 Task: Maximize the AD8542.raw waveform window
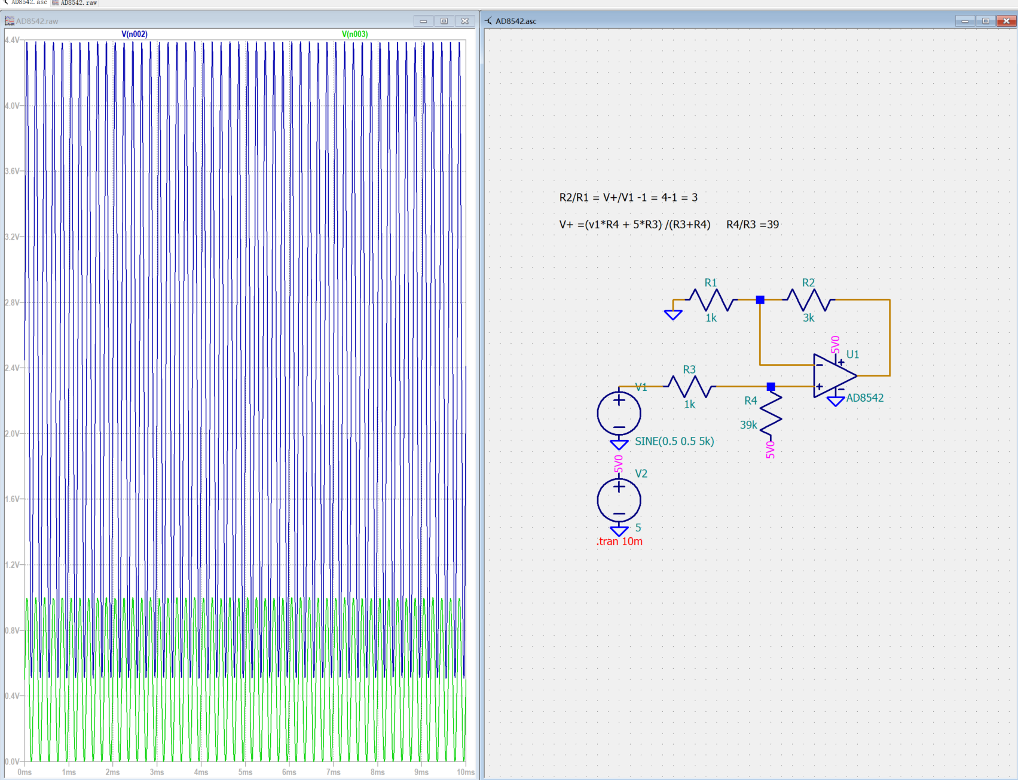point(444,21)
